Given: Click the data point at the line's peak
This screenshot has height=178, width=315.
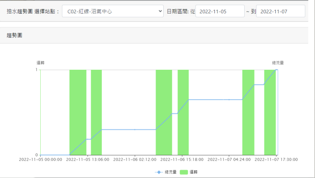Looking at the screenshot, I should [x=276, y=70].
